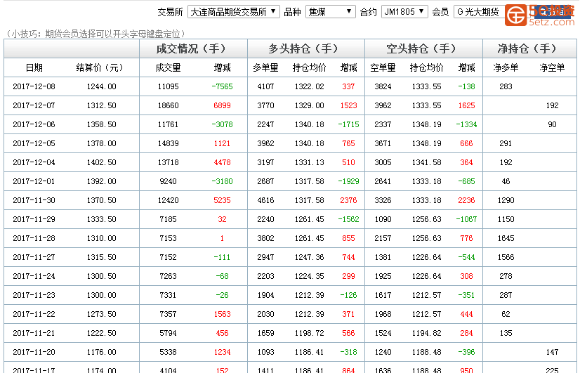This screenshot has width=580, height=373.
Task: Click the 日期 column header
Action: pos(34,67)
